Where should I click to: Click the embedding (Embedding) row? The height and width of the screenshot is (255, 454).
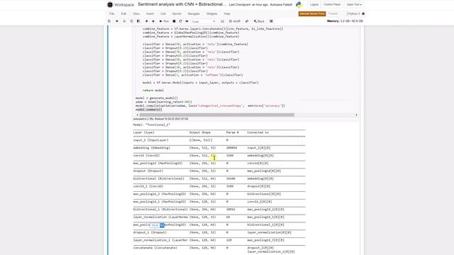(219, 148)
